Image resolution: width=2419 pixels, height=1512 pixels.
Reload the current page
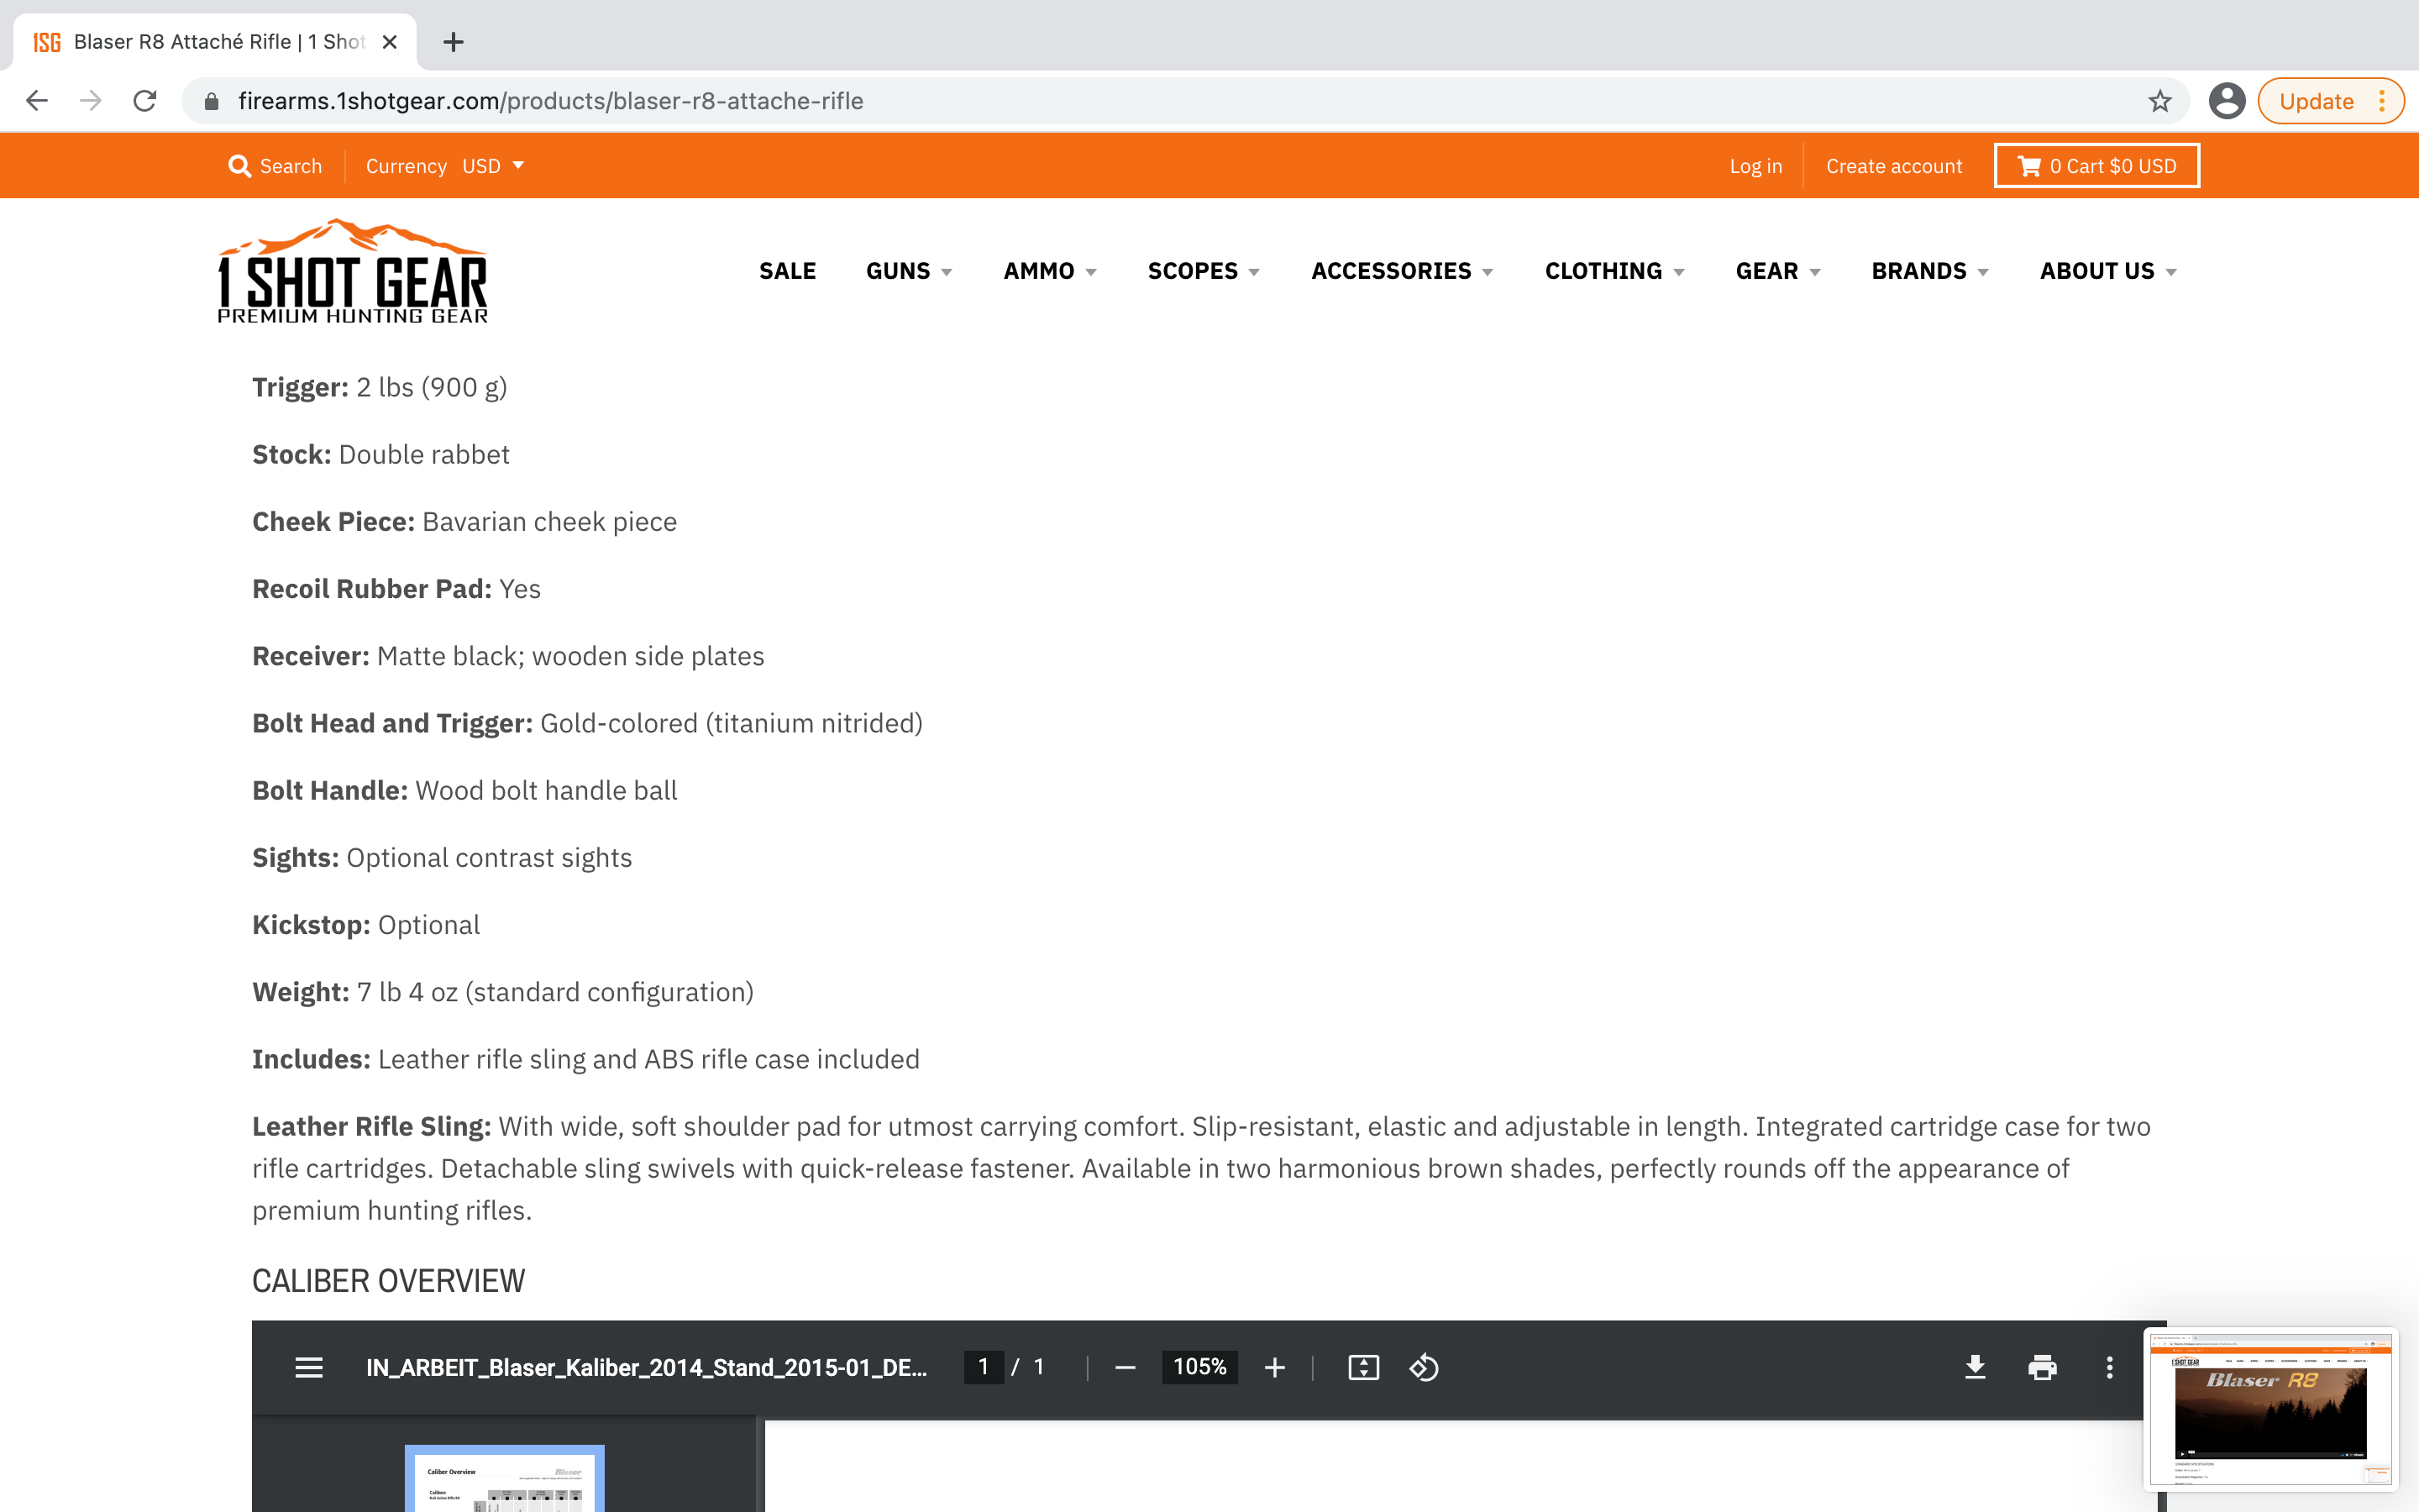click(145, 101)
